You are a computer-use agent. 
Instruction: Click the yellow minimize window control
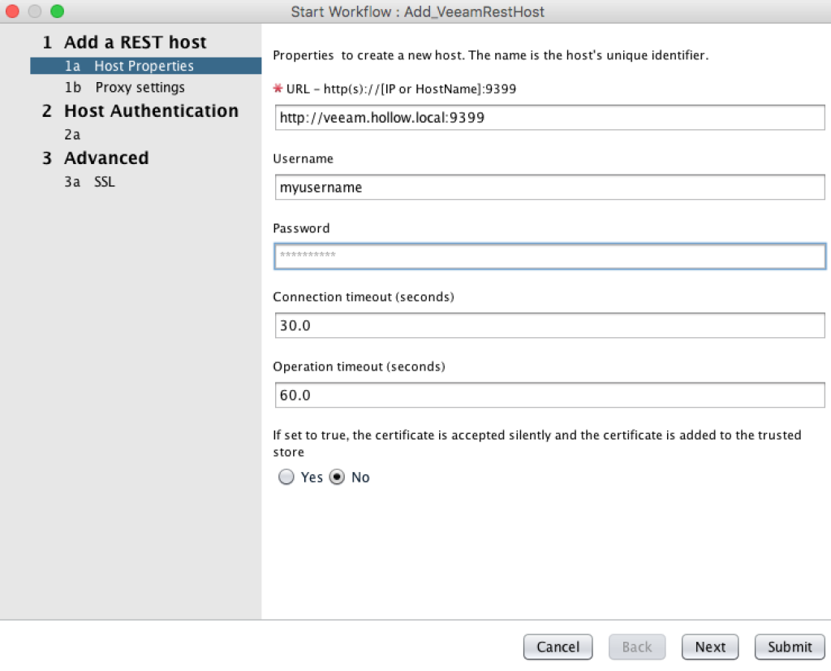point(34,12)
